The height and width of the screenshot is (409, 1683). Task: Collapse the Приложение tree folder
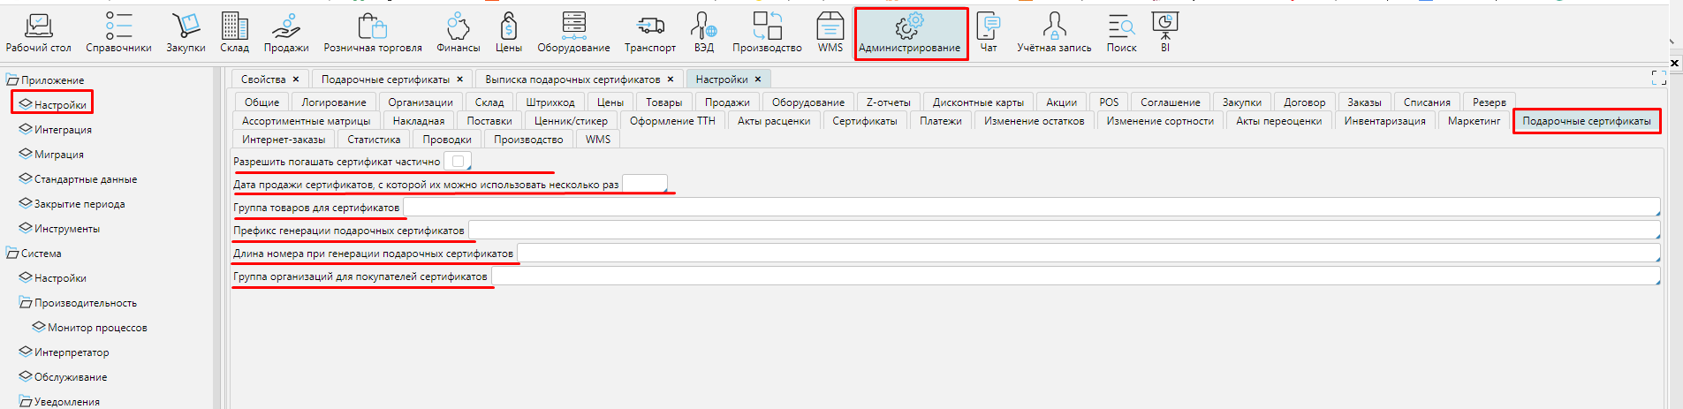coord(12,80)
